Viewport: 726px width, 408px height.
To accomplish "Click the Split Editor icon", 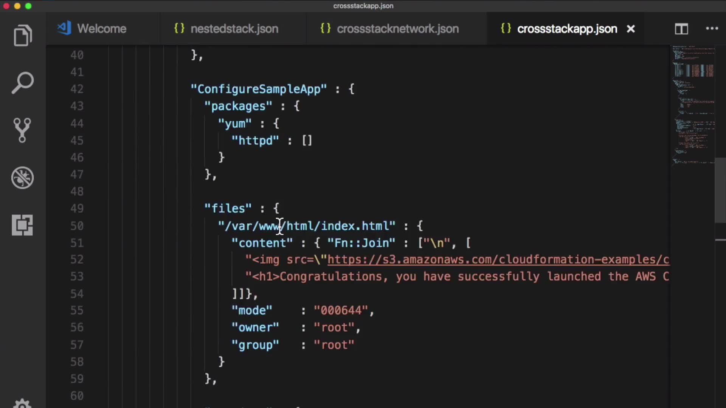I will point(681,29).
